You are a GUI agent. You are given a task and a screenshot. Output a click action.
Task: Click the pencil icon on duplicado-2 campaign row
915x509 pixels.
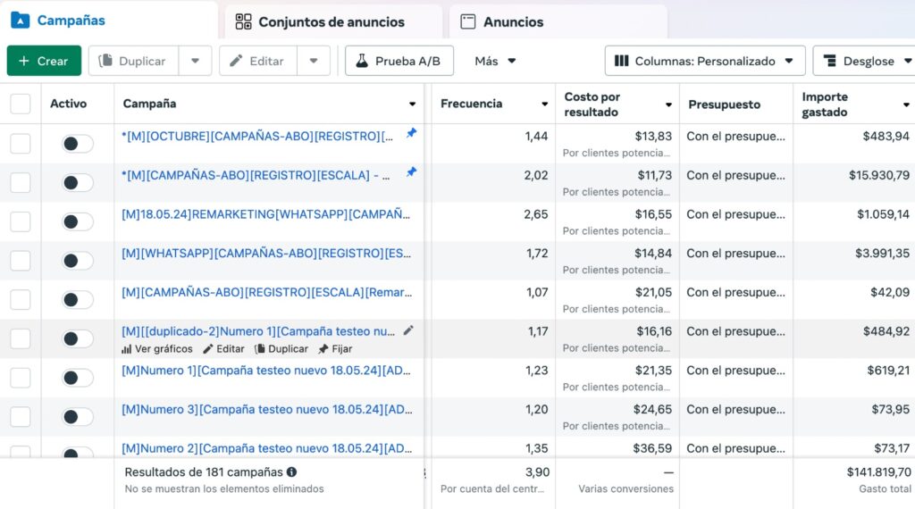(408, 330)
